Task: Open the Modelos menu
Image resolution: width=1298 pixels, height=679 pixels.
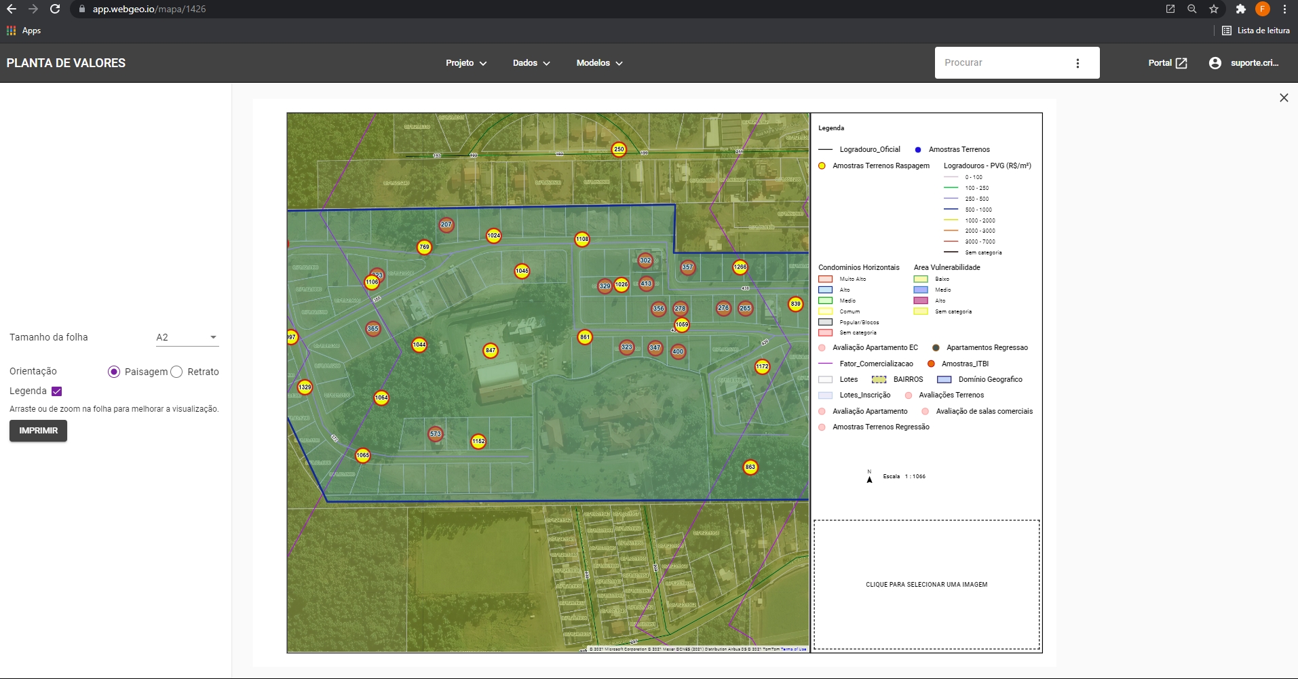Action: pos(599,63)
